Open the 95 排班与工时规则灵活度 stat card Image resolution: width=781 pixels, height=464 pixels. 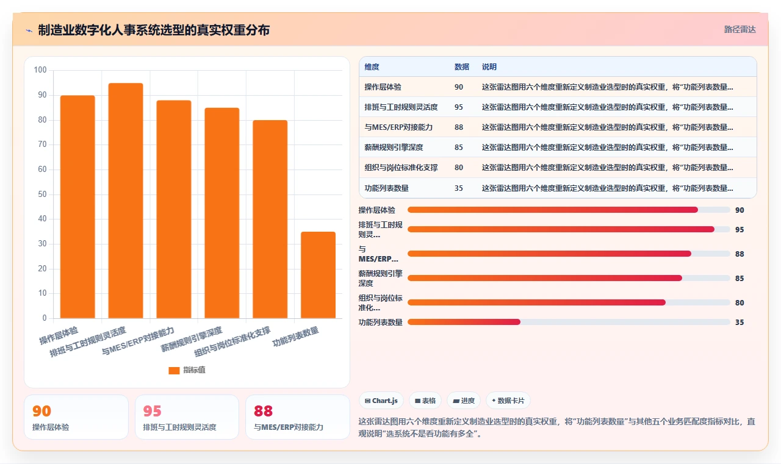tap(187, 417)
